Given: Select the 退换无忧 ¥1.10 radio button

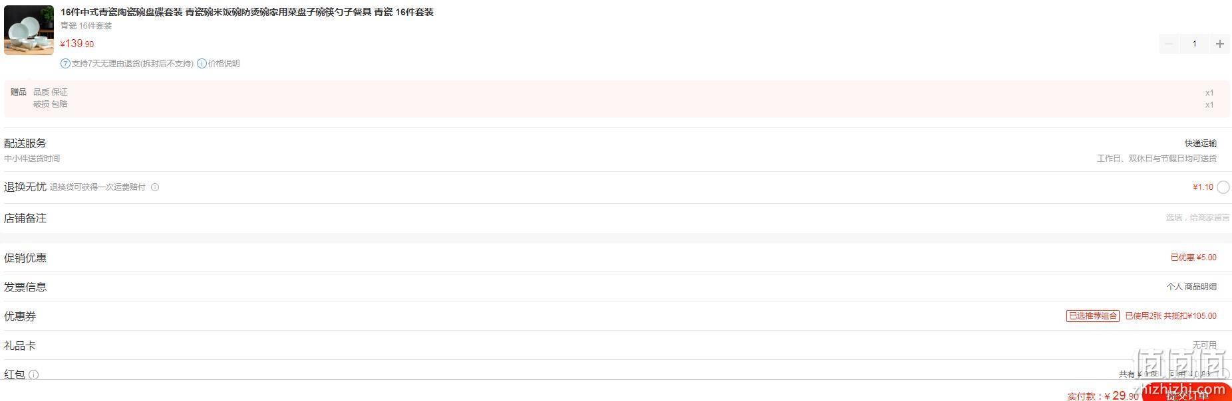Looking at the screenshot, I should tap(1223, 187).
